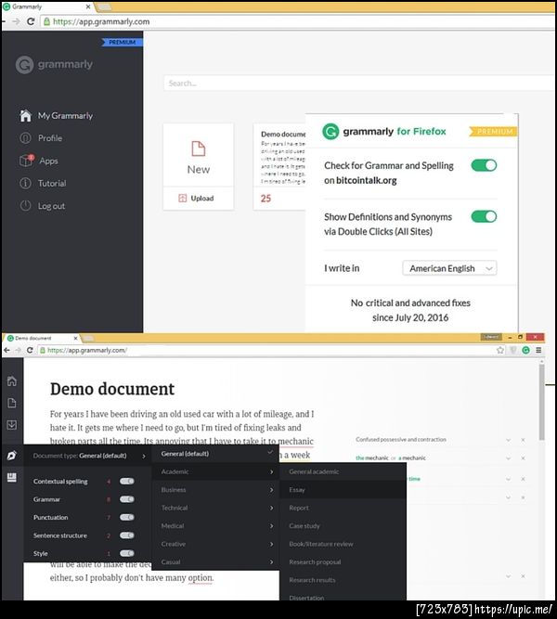
Task: Expand Document type General (default) arrow
Action: [x=143, y=456]
